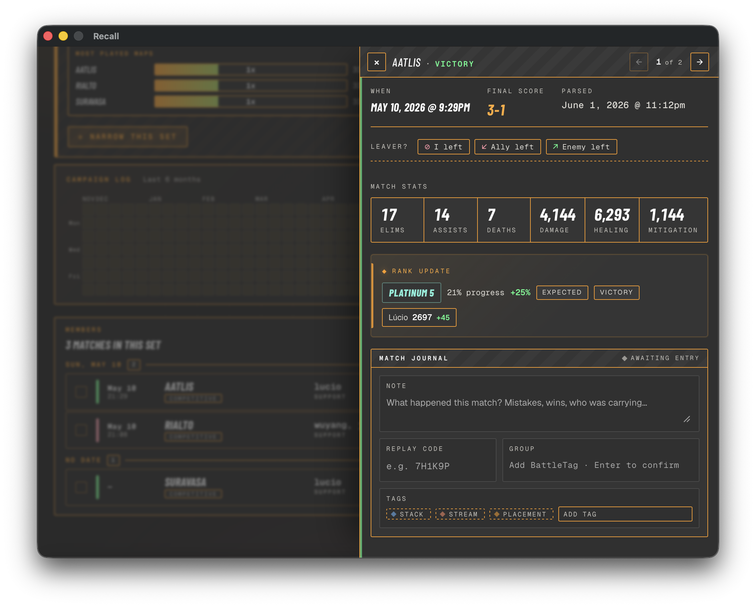Click the Healing stat showing 6,293
The width and height of the screenshot is (756, 607).
[612, 220]
